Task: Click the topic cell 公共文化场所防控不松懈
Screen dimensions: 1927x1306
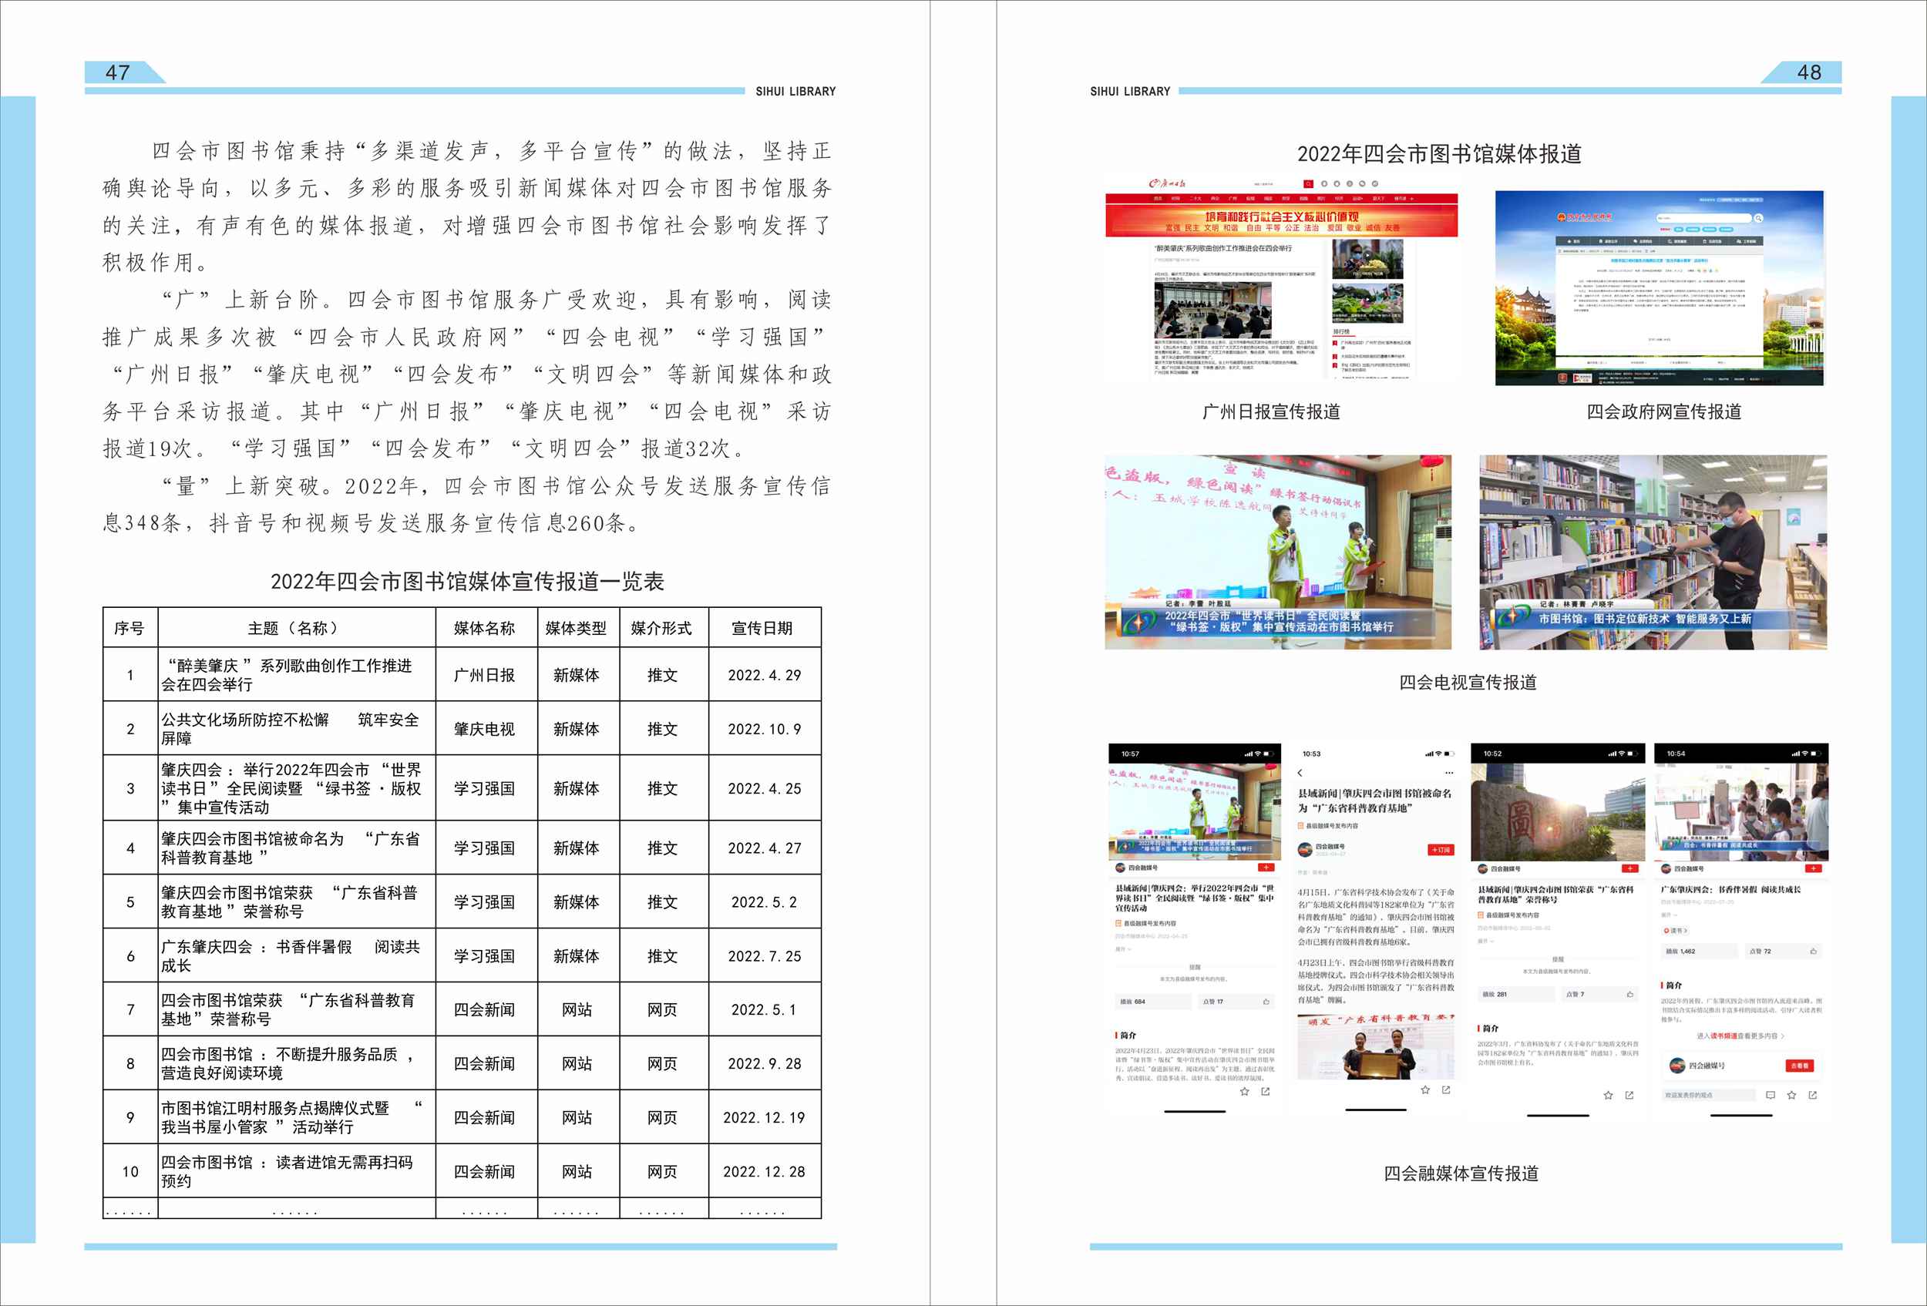Action: [296, 729]
